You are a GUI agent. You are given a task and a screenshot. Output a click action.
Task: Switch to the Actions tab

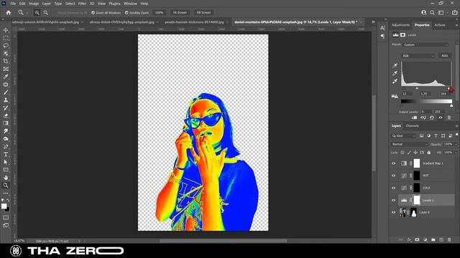click(440, 25)
